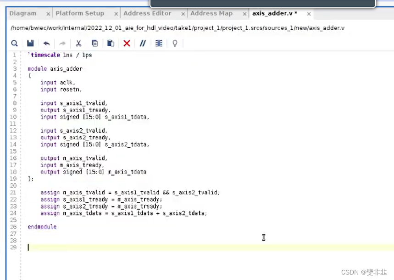The height and width of the screenshot is (280, 394).
Task: Undo the last edit via toolbar
Action: click(x=46, y=43)
